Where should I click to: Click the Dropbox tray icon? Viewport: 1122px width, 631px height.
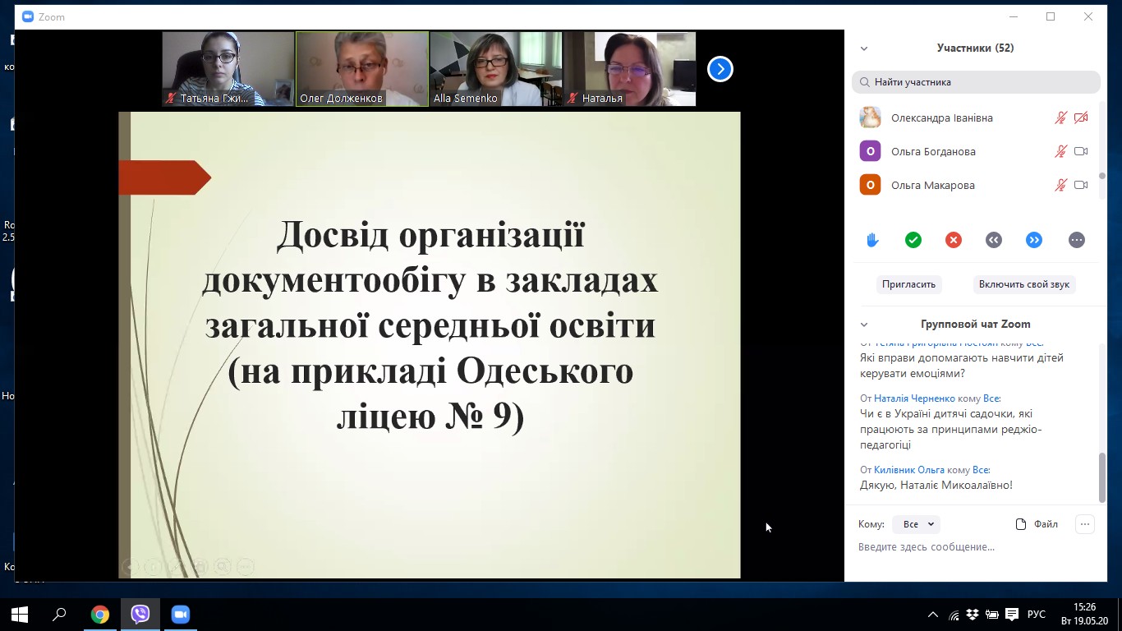[x=973, y=615]
